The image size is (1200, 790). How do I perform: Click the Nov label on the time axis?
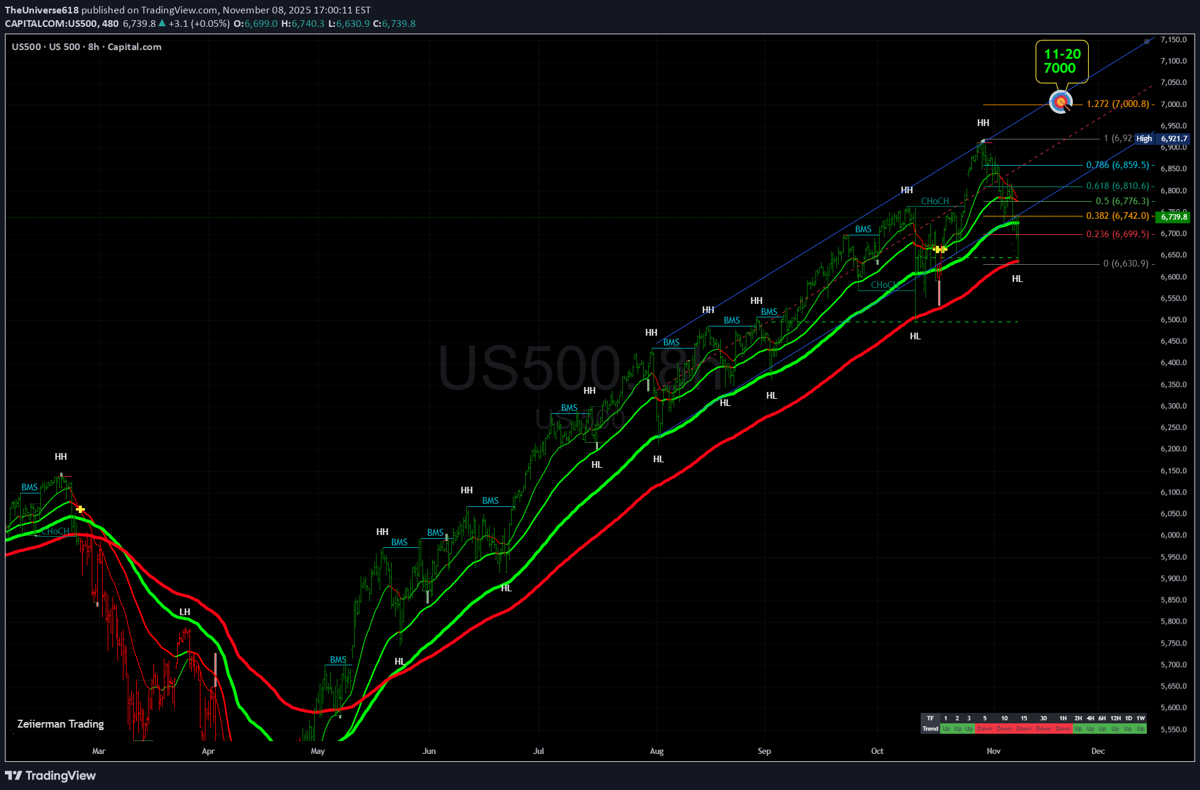click(x=993, y=751)
